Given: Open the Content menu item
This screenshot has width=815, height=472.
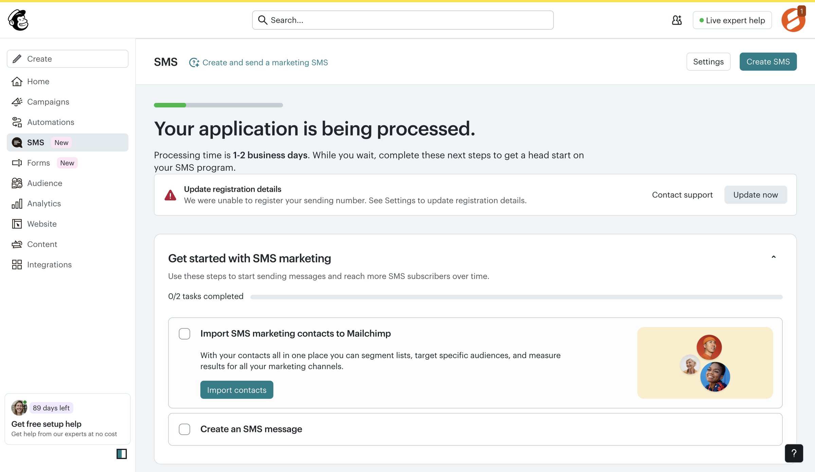Looking at the screenshot, I should (x=68, y=244).
